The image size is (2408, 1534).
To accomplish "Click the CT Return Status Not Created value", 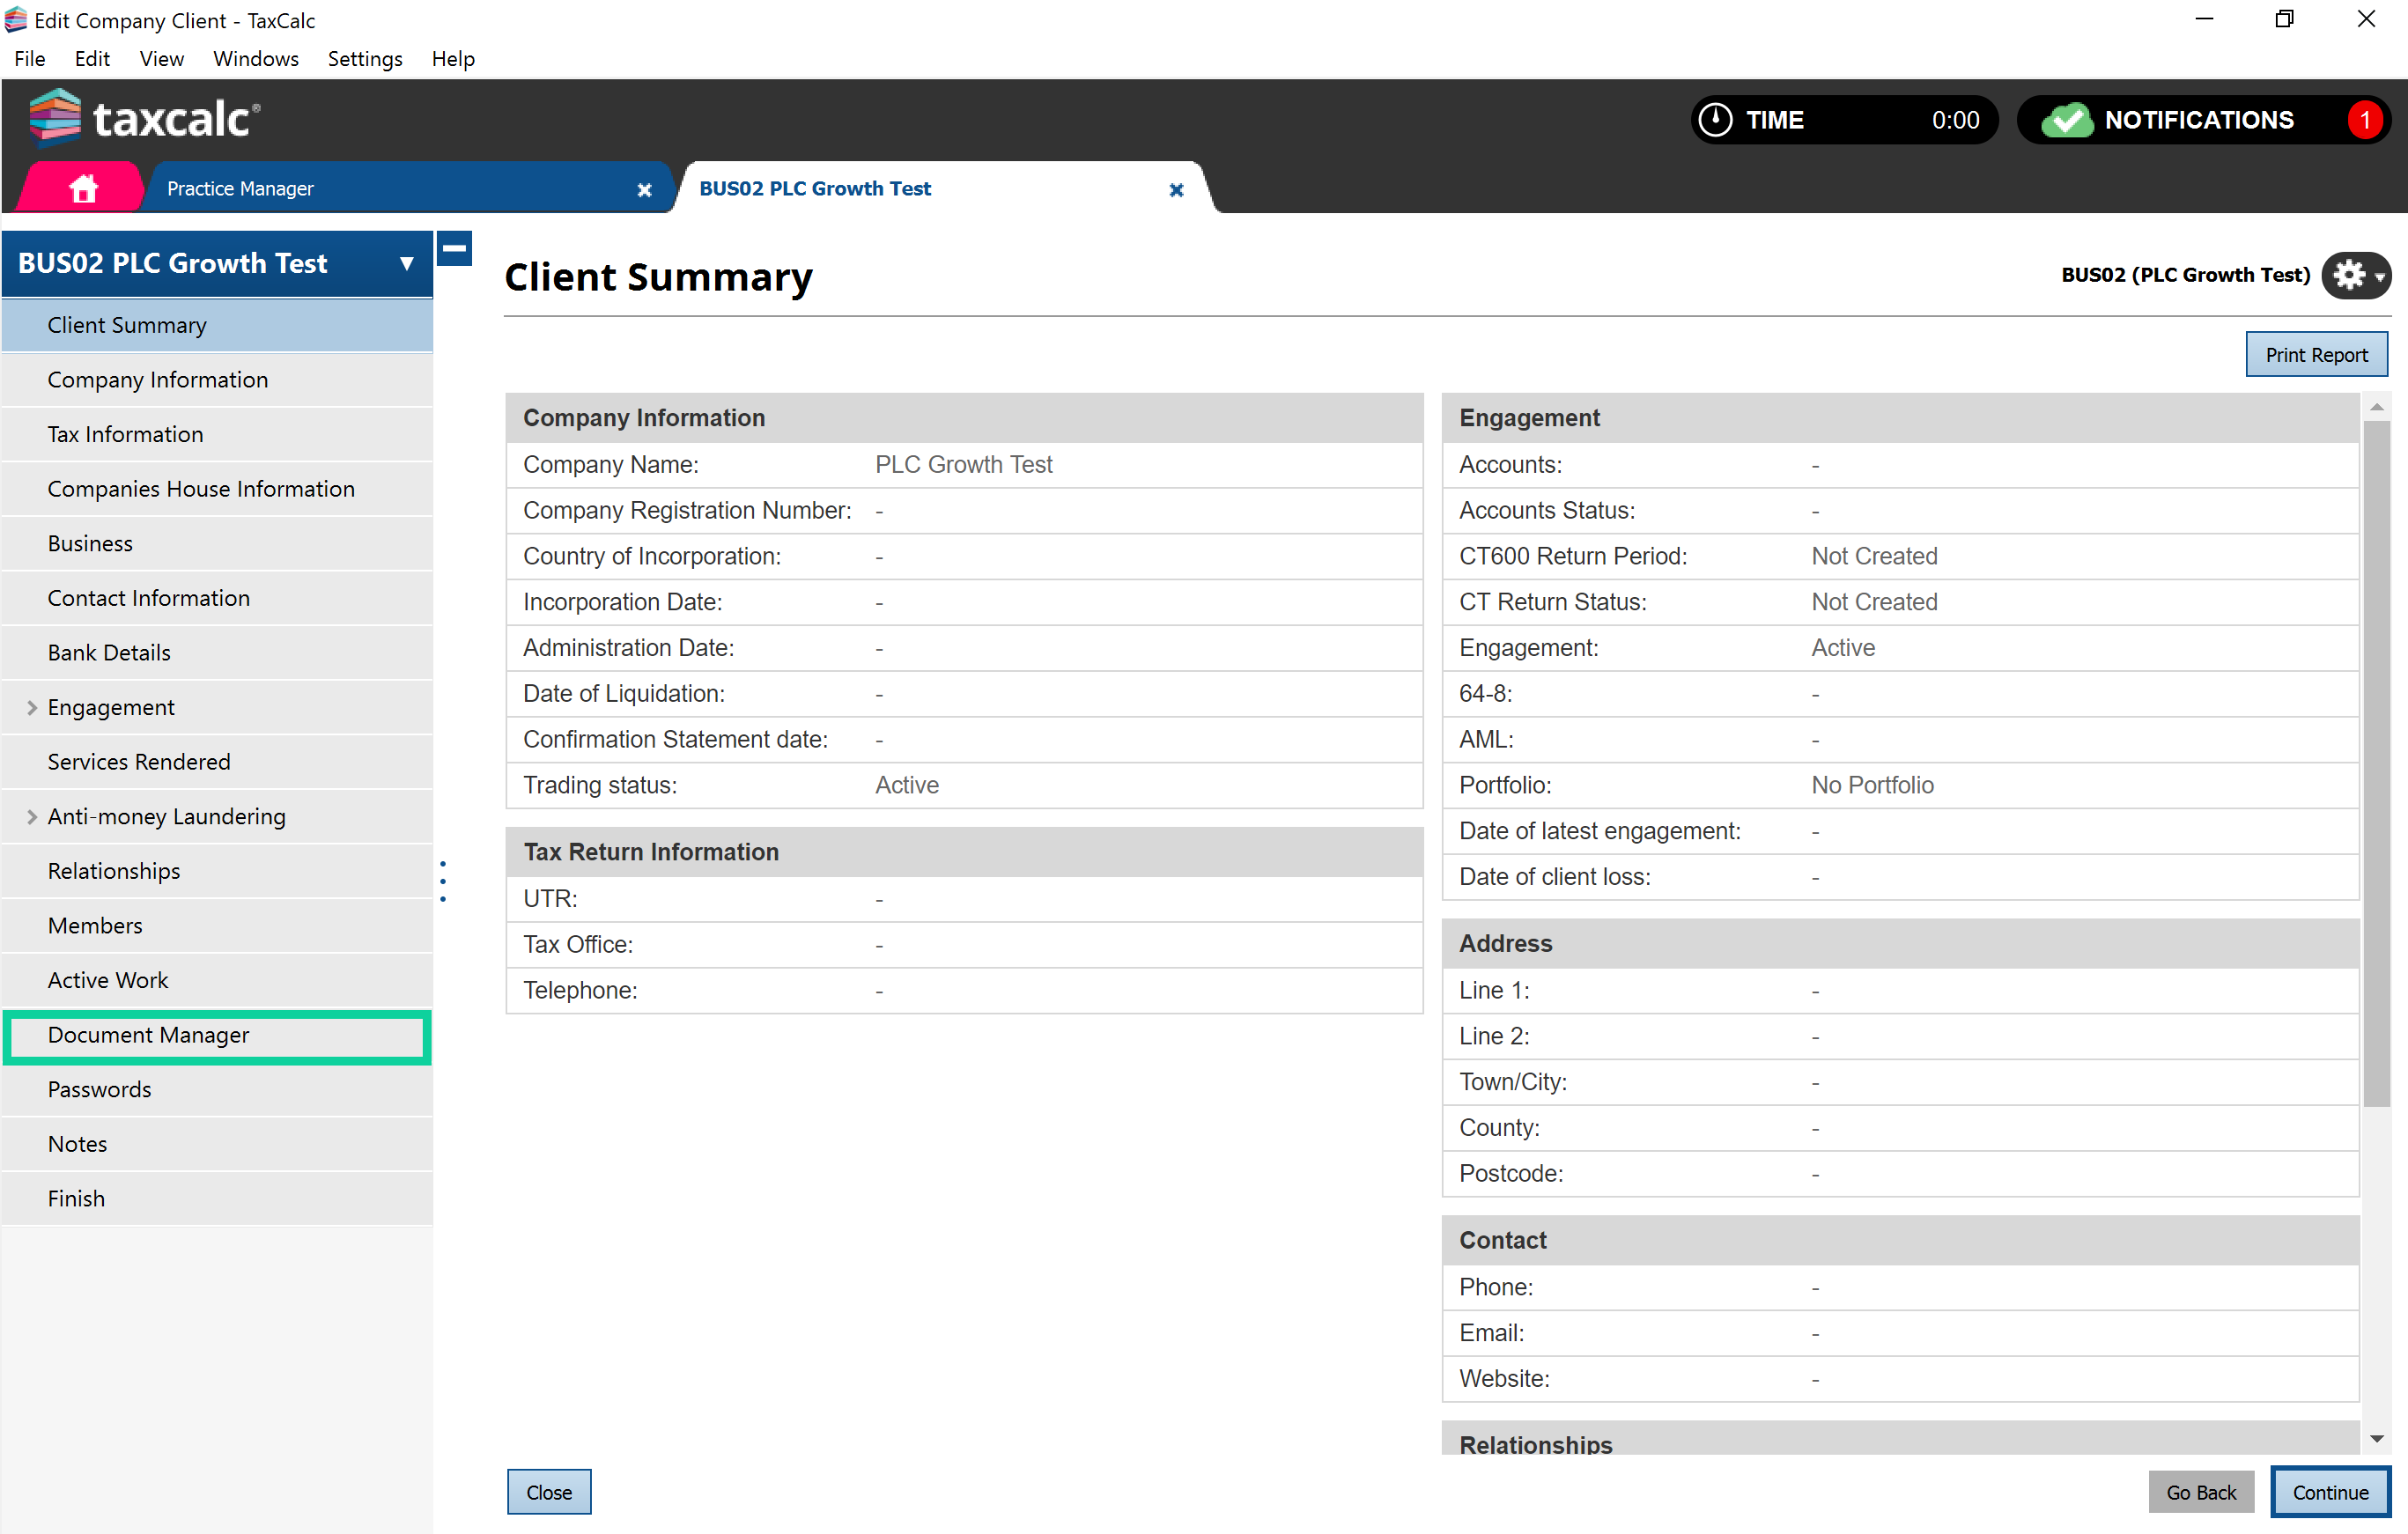I will (1874, 603).
